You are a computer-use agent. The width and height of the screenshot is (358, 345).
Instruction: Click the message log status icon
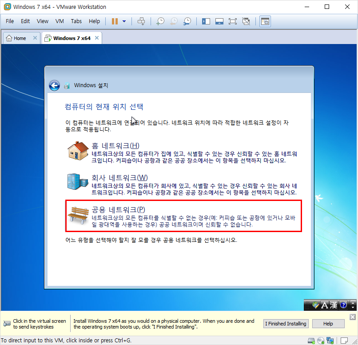click(344, 341)
